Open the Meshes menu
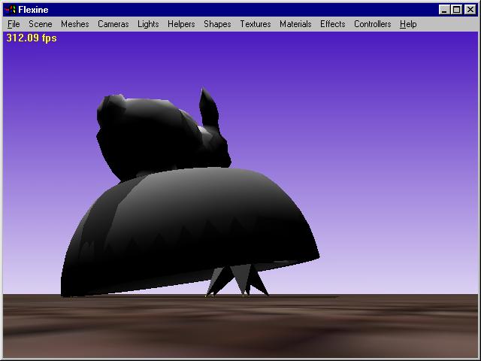The image size is (481, 361). 75,24
